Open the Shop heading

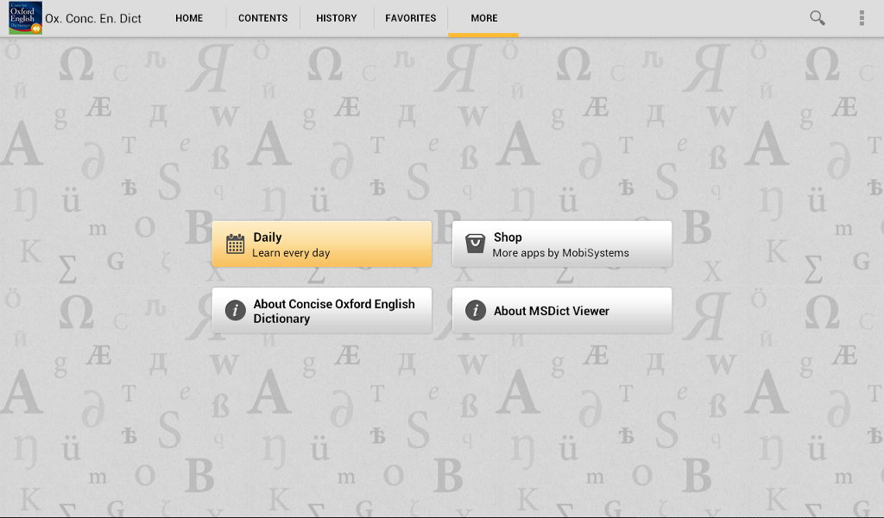508,237
